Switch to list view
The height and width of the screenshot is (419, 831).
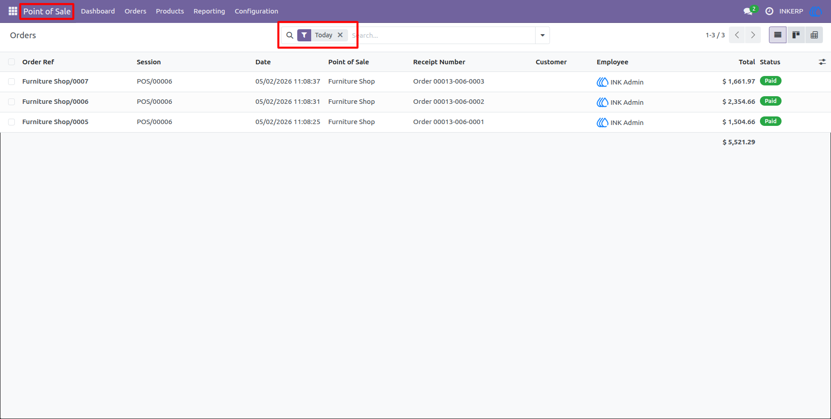[777, 35]
